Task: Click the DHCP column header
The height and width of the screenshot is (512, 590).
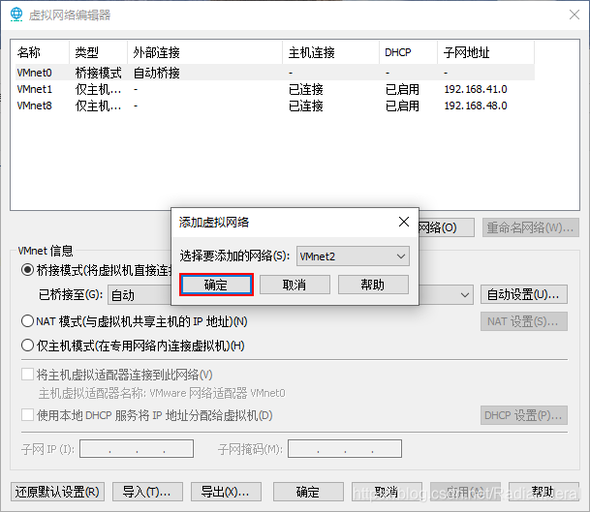Action: (408, 52)
